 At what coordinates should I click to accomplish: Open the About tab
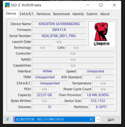[x=105, y=14]
